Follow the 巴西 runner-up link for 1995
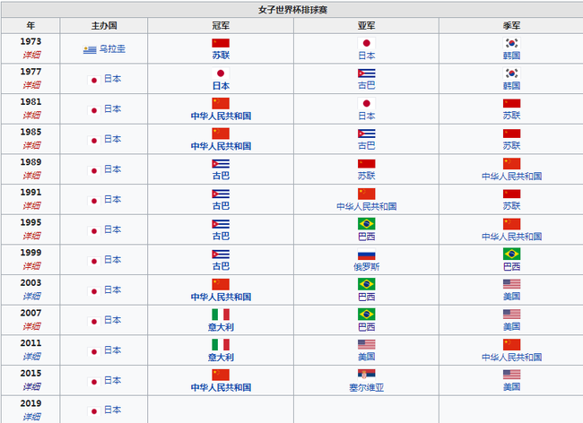 pyautogui.click(x=366, y=237)
